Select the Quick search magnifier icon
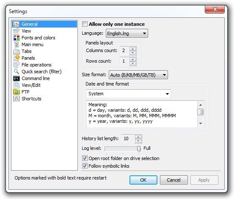 pos(17,72)
